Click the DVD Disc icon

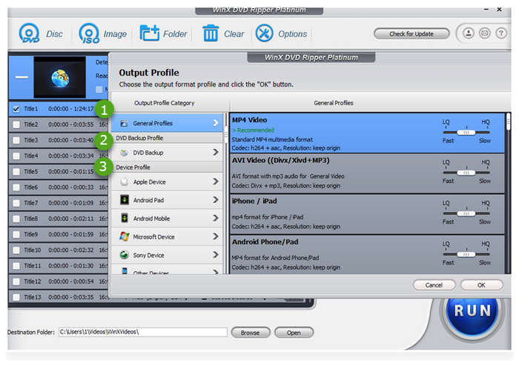click(29, 33)
